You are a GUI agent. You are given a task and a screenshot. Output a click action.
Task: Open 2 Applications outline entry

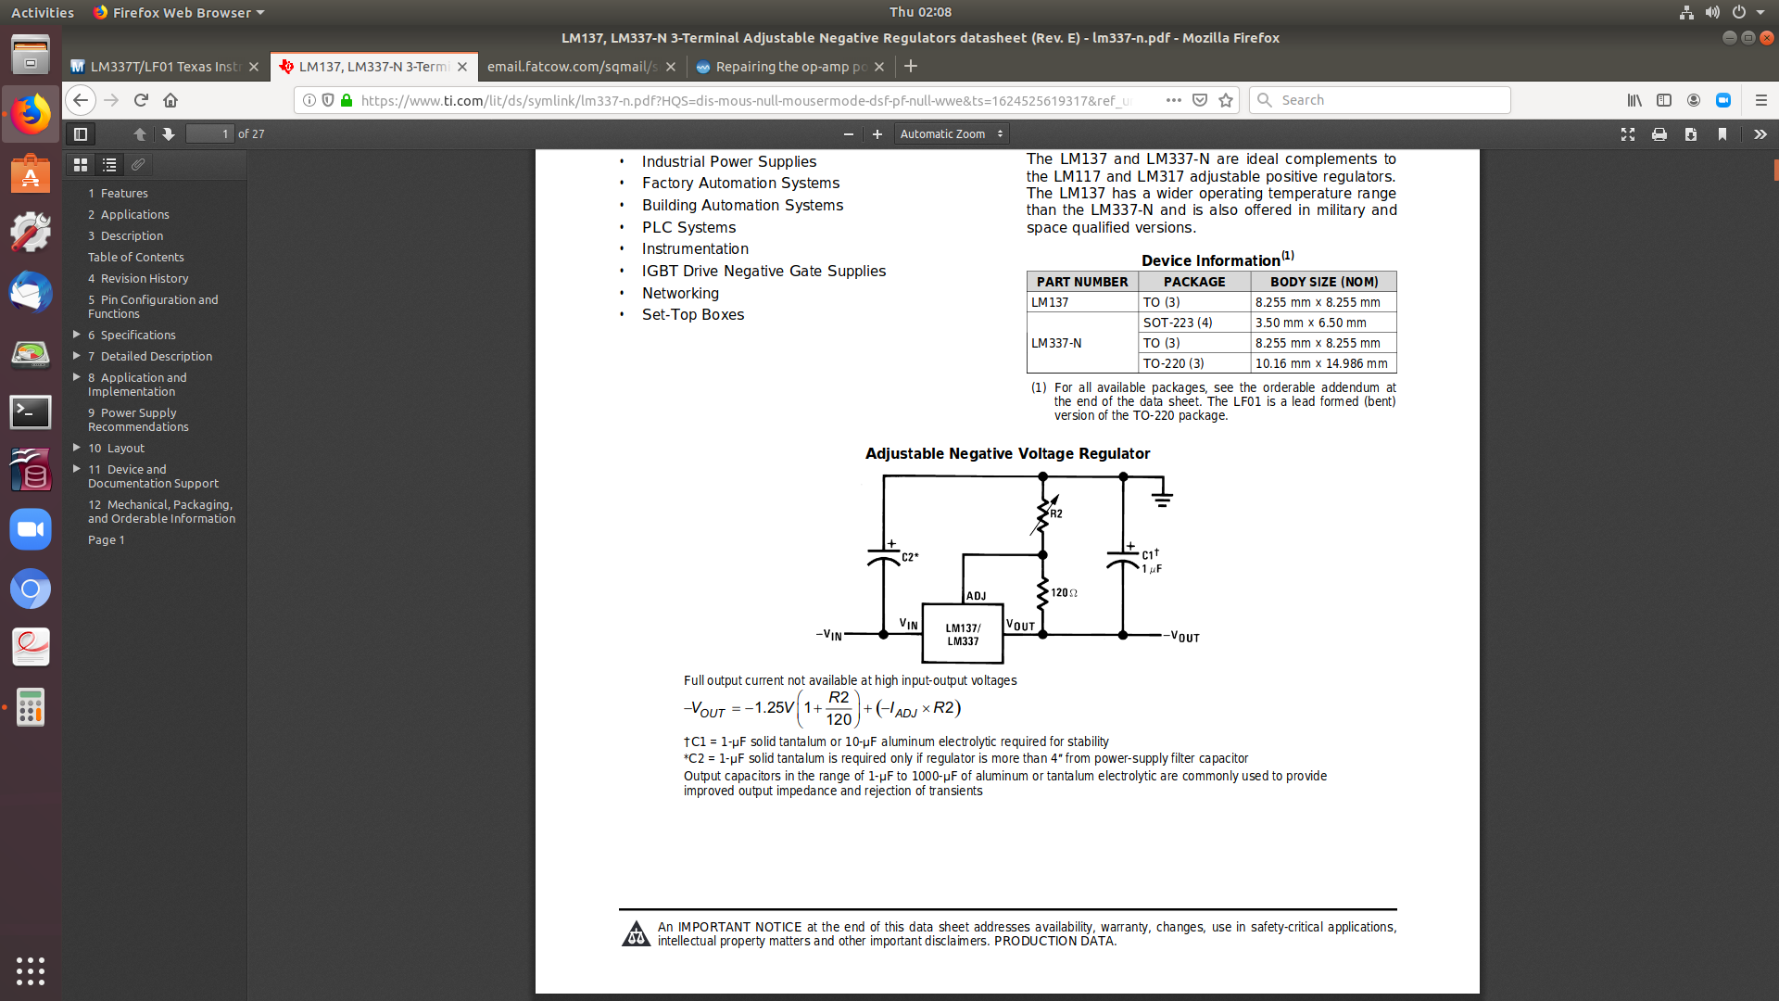129,214
